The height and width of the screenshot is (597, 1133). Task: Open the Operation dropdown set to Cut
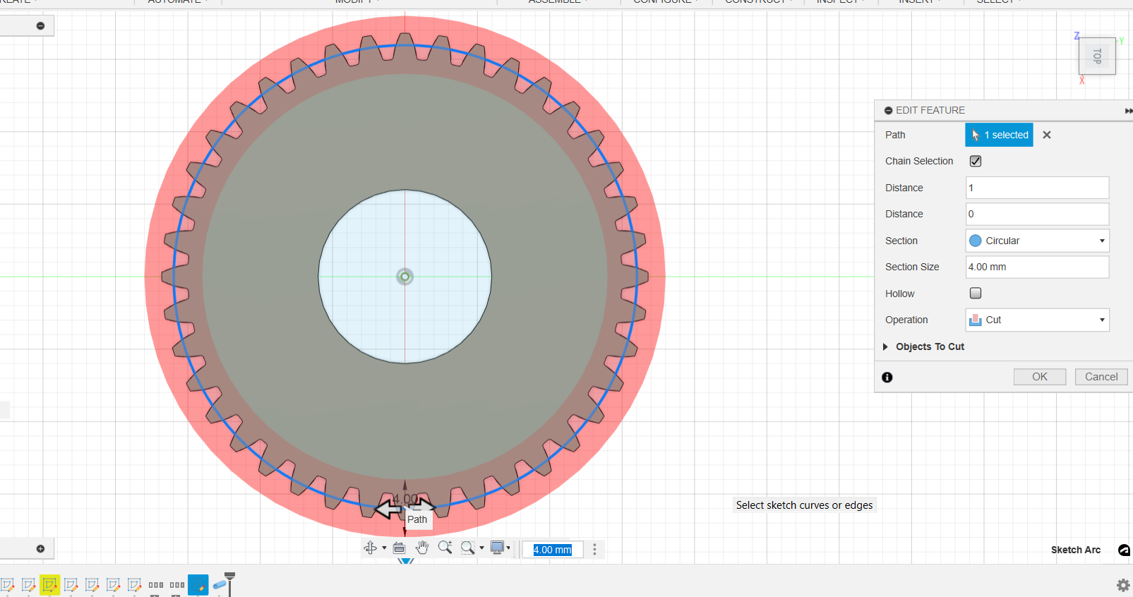pos(1037,320)
